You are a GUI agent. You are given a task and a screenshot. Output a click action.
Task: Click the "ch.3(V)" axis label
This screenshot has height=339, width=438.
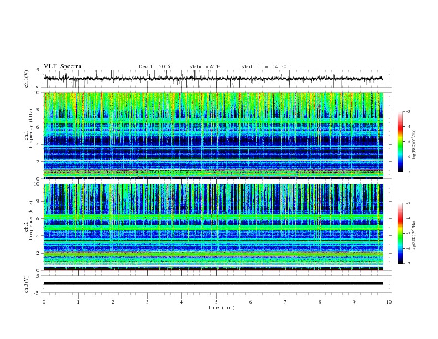pyautogui.click(x=27, y=284)
